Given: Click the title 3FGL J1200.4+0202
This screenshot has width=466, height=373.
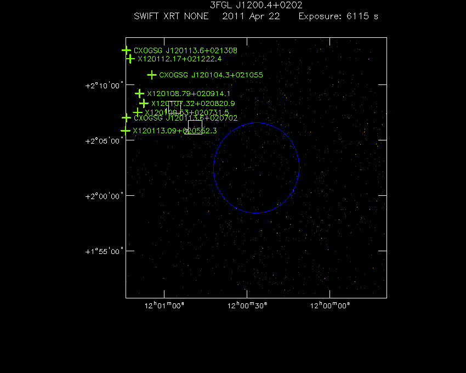Looking at the screenshot, I should 256,5.
